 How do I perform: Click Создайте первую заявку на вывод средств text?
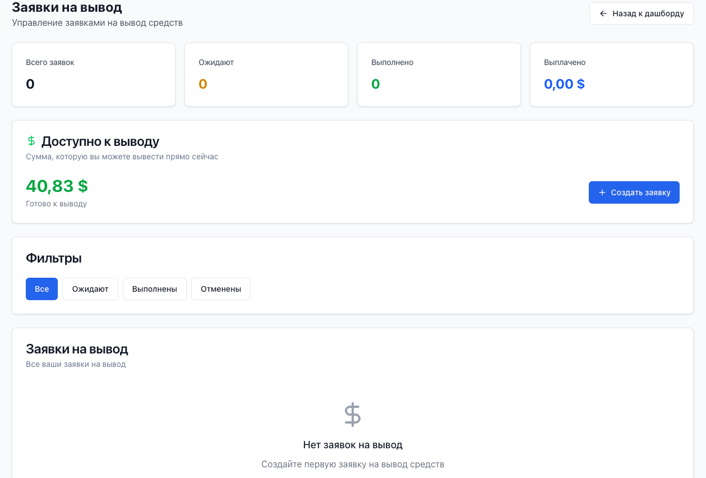[x=353, y=465]
